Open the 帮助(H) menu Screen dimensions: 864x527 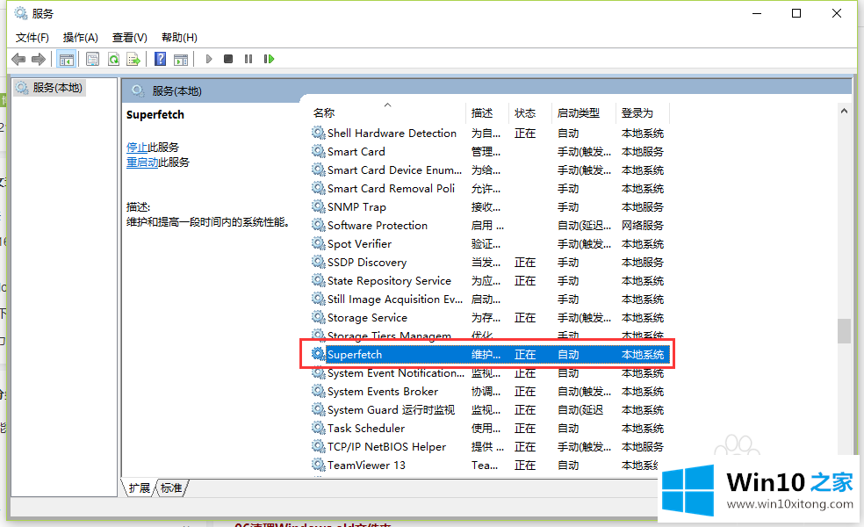179,38
